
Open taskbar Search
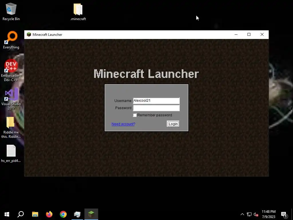[21, 214]
